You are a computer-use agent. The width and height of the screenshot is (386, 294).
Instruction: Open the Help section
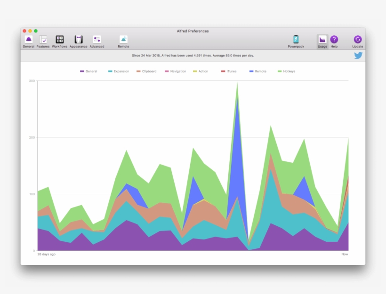click(334, 40)
